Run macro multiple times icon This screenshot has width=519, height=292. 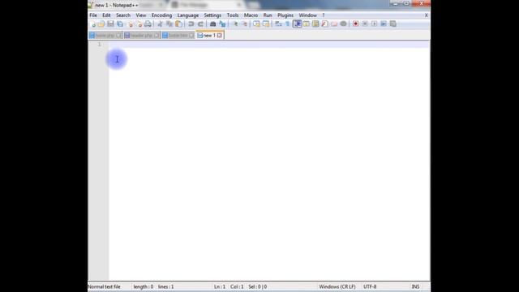pos(384,24)
